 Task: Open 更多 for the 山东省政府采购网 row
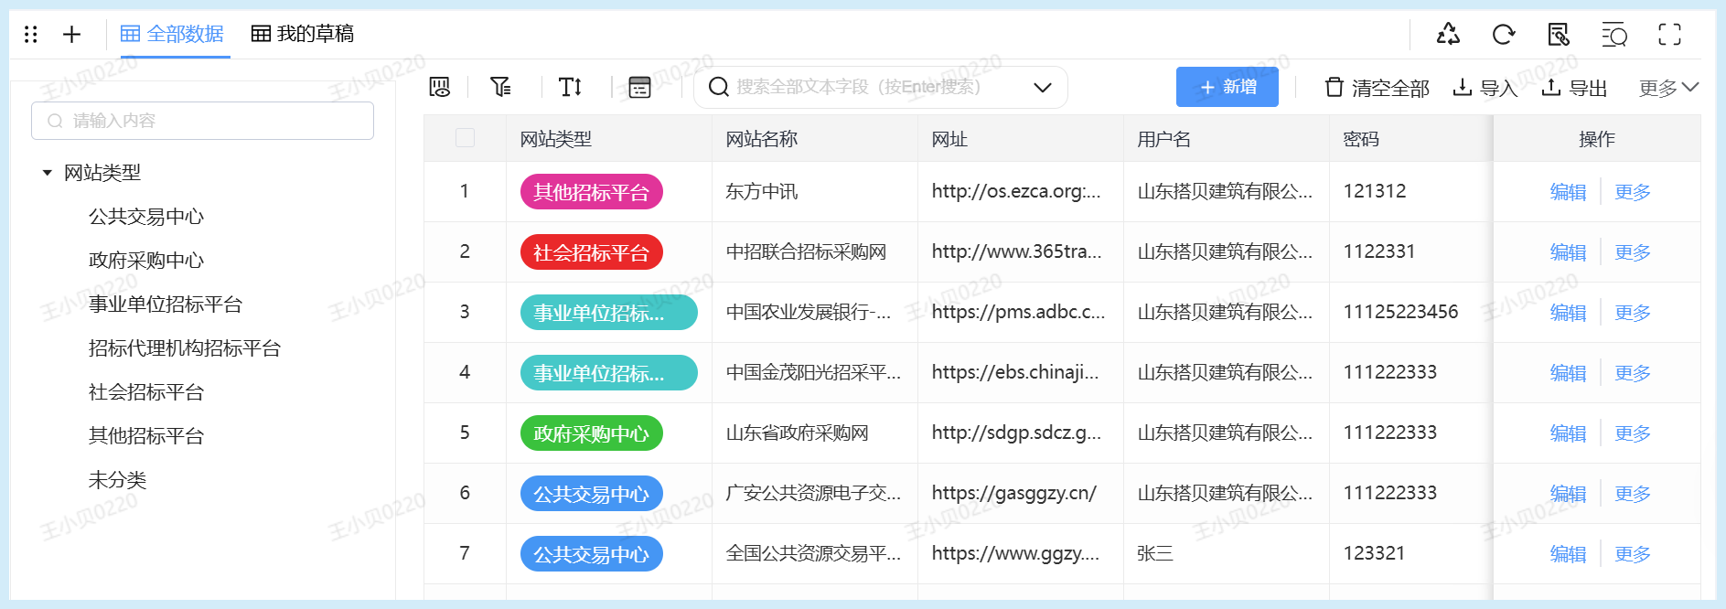(x=1633, y=433)
